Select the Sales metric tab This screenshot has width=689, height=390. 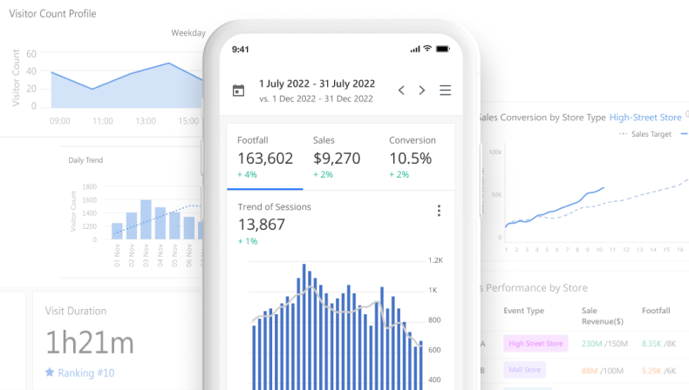click(x=341, y=157)
